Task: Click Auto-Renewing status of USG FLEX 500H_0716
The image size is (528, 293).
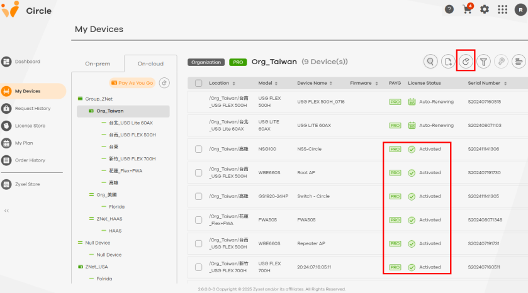Action: point(436,102)
